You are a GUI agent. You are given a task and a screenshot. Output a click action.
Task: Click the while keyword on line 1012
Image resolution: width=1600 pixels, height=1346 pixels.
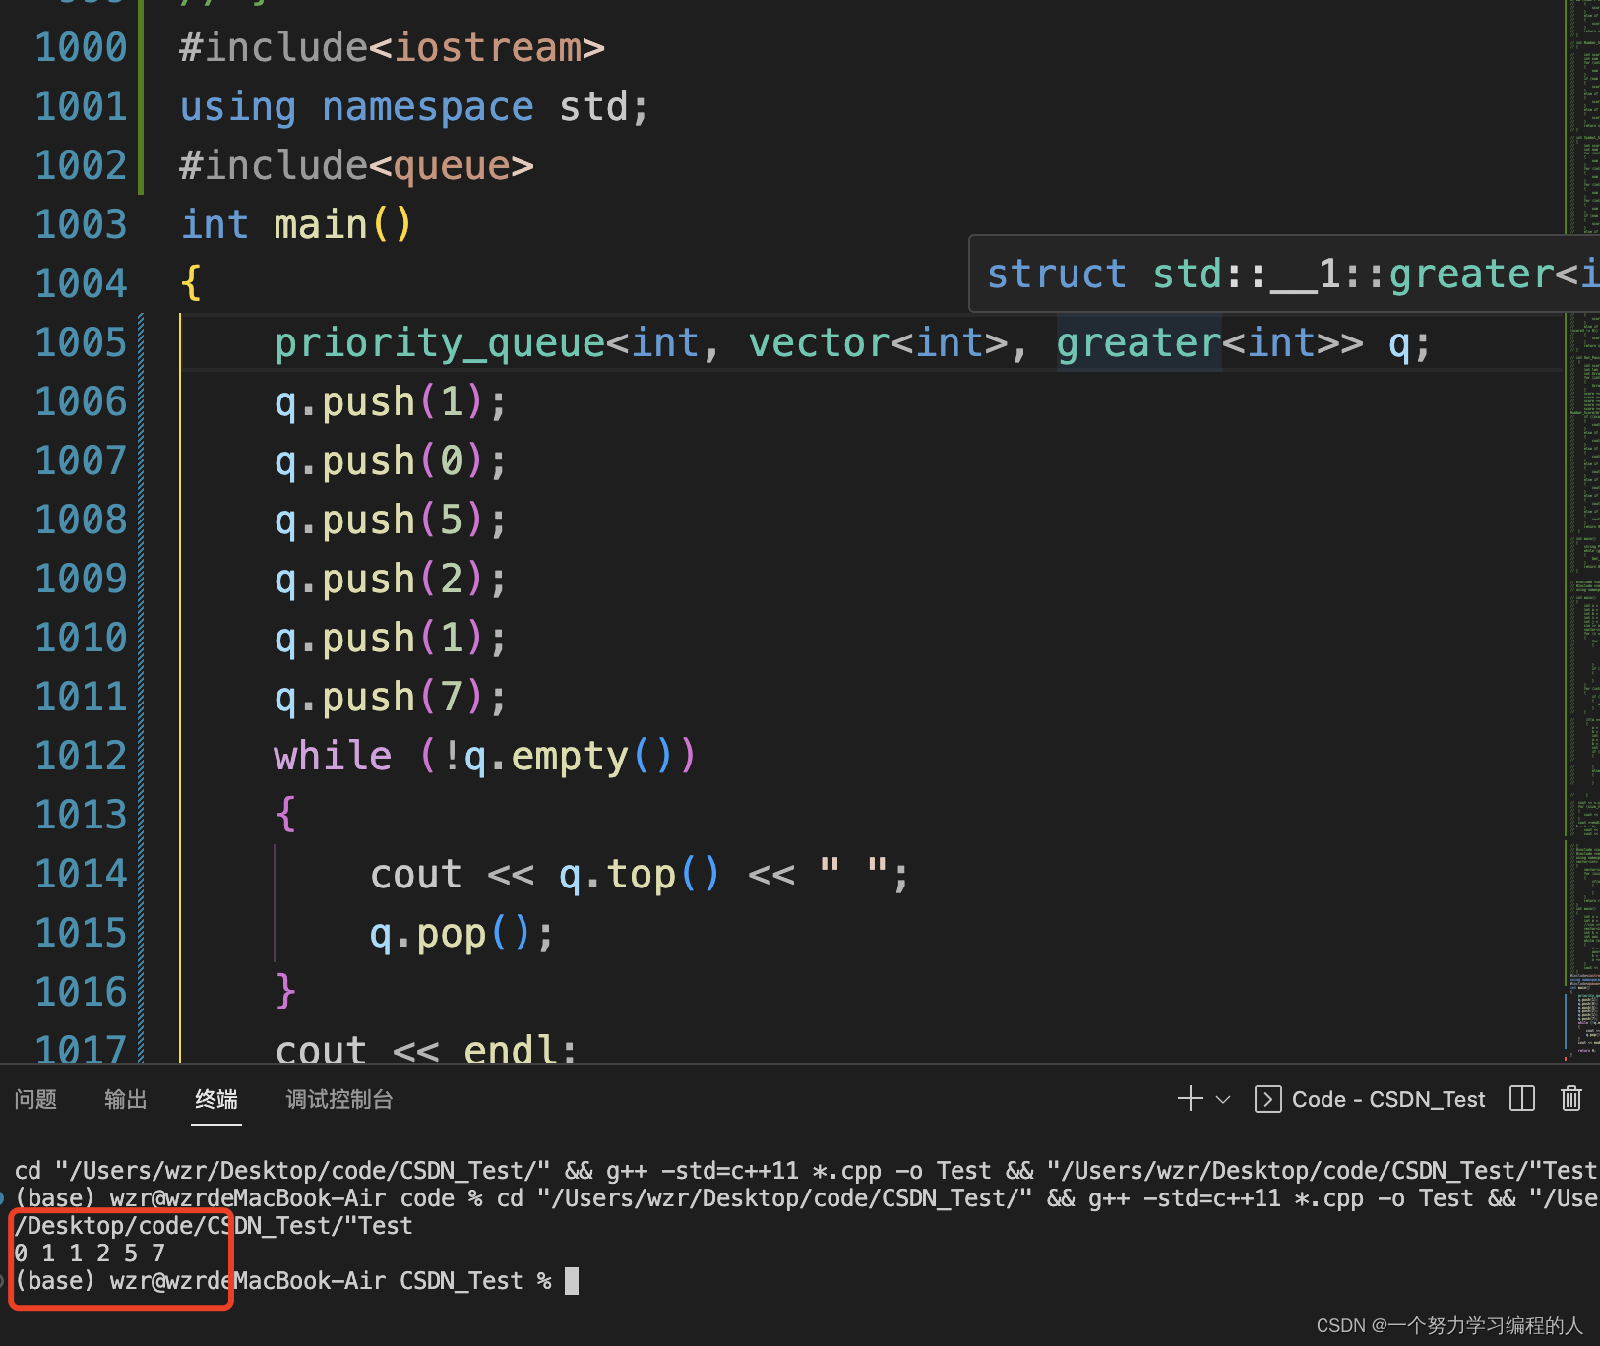point(333,756)
